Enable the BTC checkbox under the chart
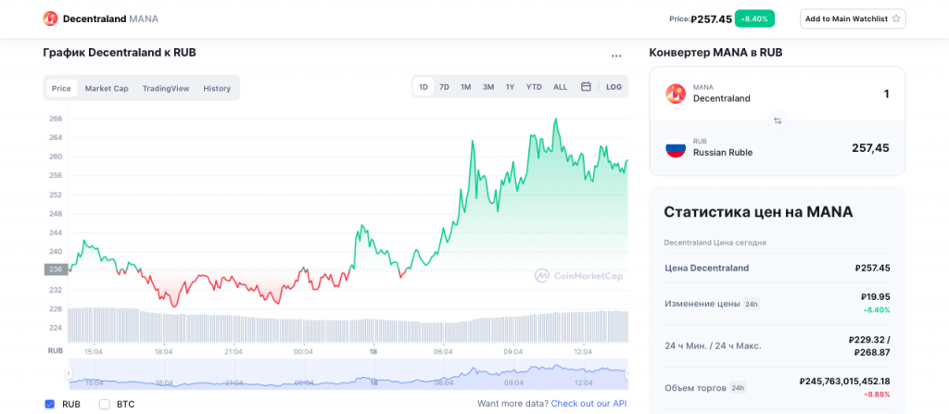949x414 pixels. tap(105, 404)
